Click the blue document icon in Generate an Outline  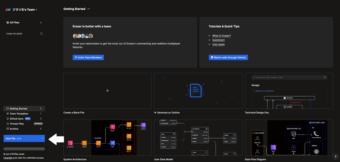tap(195, 91)
